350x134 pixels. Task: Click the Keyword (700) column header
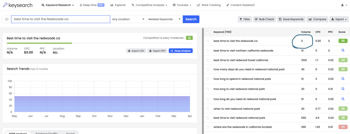click(x=222, y=32)
